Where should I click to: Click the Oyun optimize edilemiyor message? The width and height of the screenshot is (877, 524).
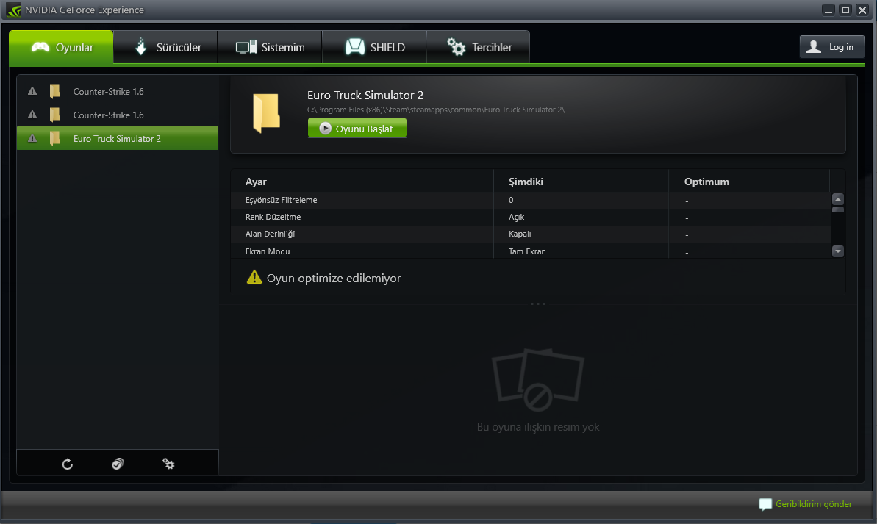[333, 278]
